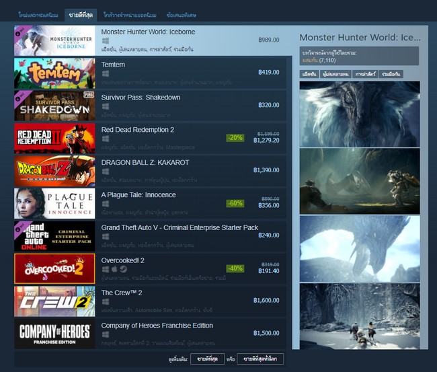The image size is (437, 372).
Task: Click the third tag button in the preview panel
Action: click(x=365, y=74)
